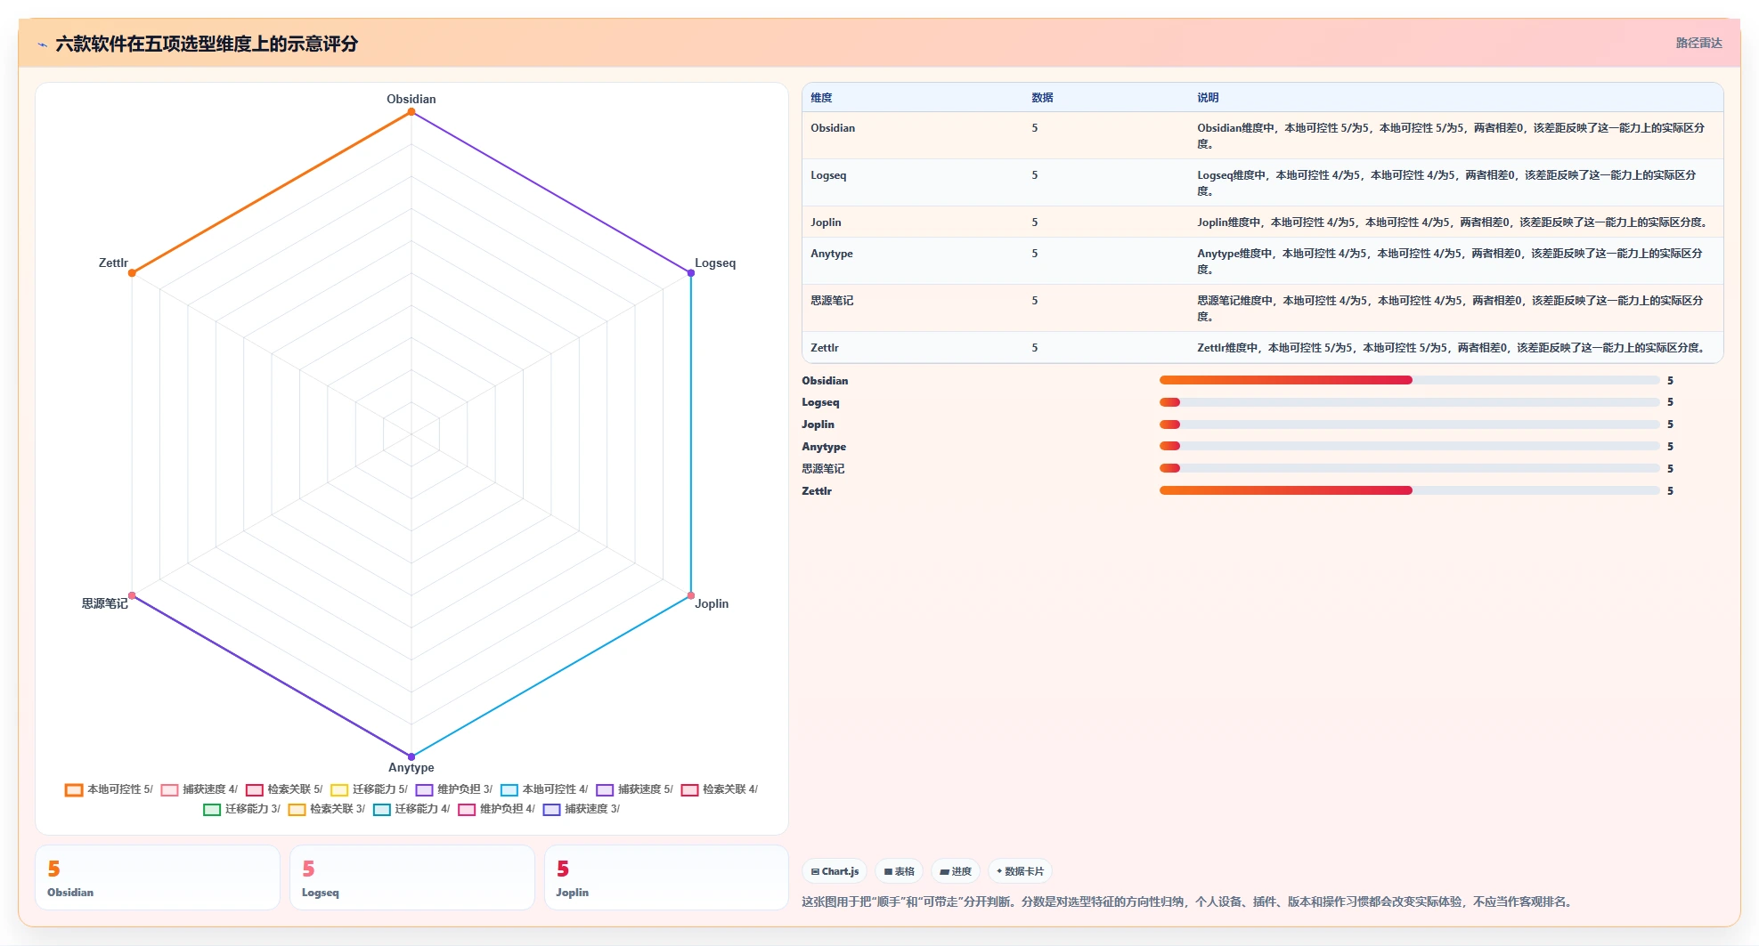Screen dimensions: 1759x946
Task: Click the Zettlr row's 说明 description text
Action: pos(1451,348)
